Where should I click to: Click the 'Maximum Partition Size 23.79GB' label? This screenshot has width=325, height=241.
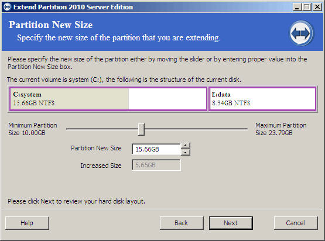tap(281, 129)
